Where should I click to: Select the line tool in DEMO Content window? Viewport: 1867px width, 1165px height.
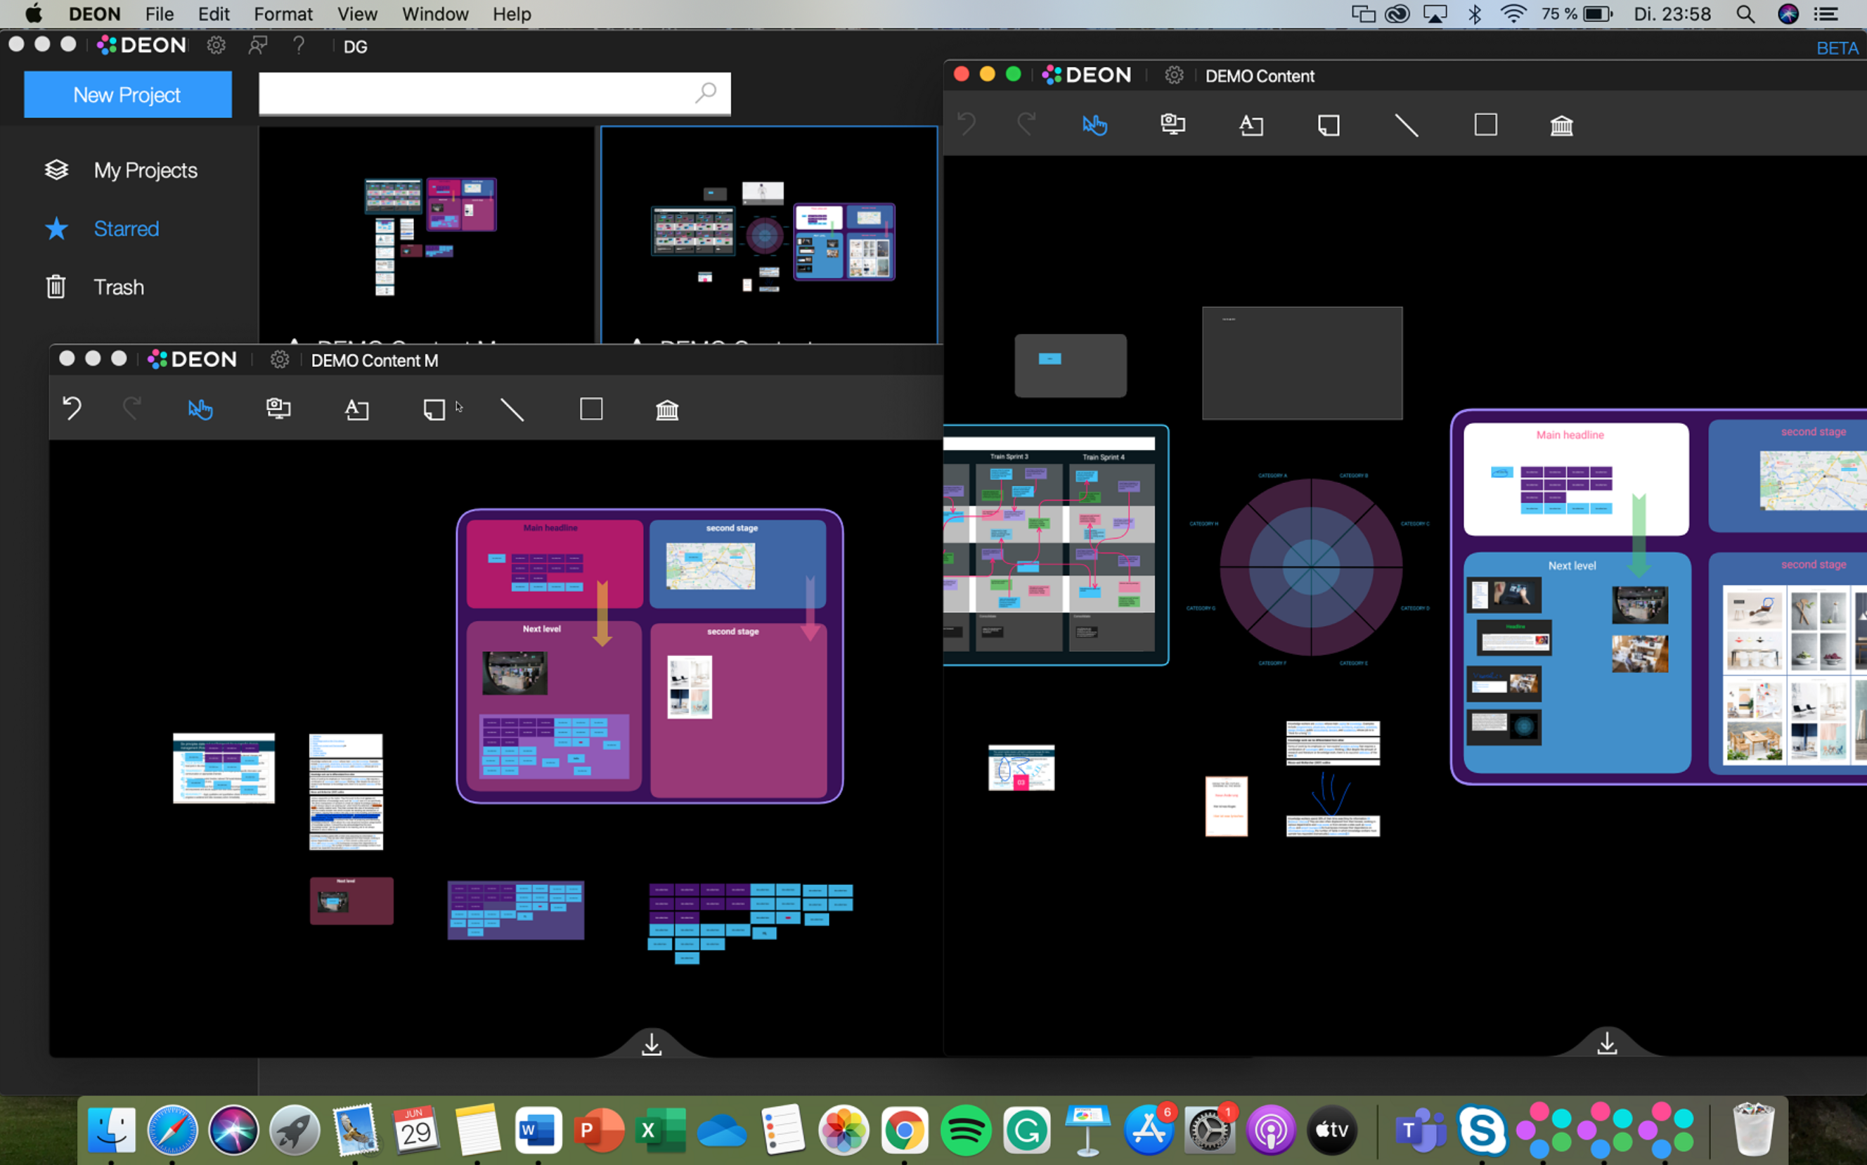click(1407, 125)
